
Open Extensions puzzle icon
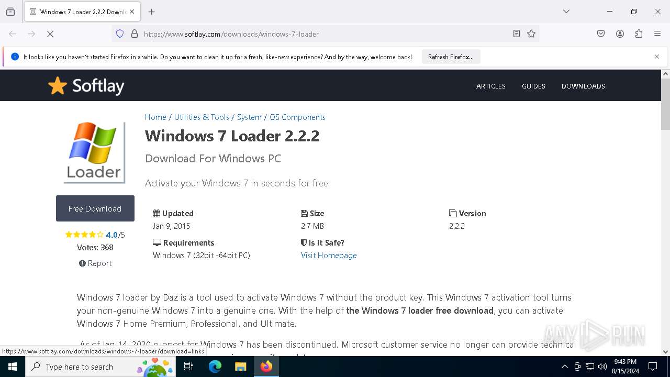coord(639,34)
